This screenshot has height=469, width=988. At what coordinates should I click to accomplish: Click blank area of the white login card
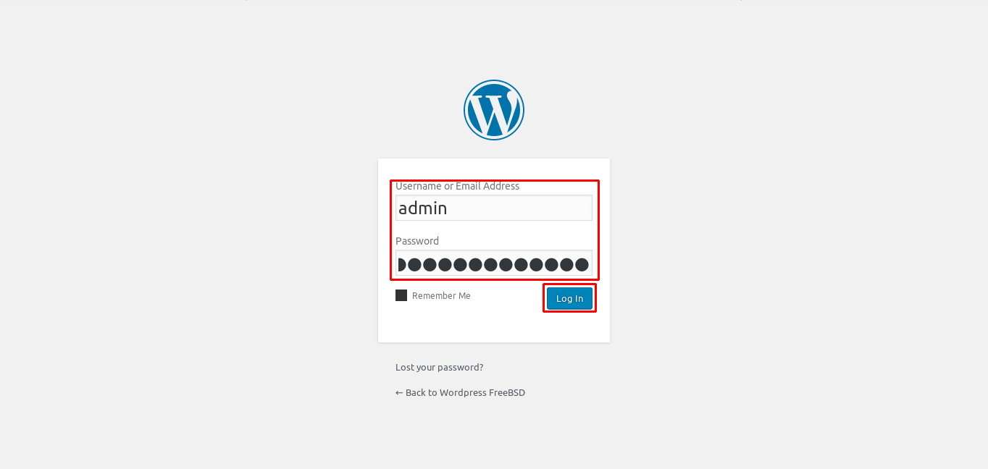pos(494,327)
